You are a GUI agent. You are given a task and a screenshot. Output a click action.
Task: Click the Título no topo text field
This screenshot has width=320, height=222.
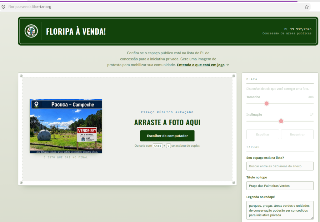coord(280,186)
